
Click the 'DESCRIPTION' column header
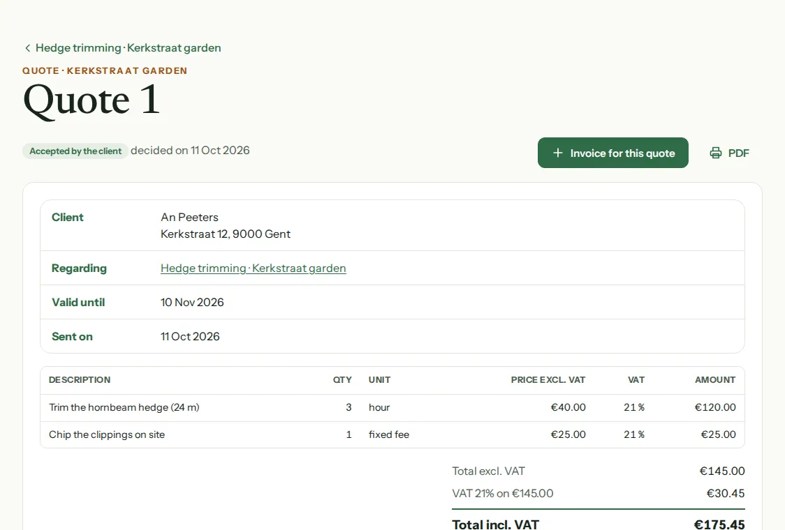pos(80,380)
